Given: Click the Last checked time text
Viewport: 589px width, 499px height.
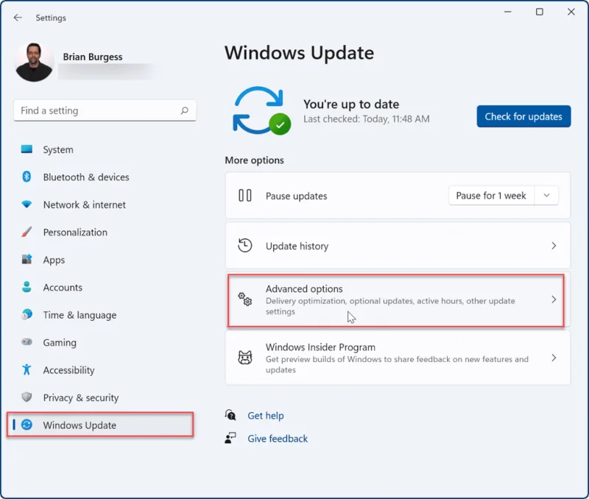Looking at the screenshot, I should click(x=366, y=119).
